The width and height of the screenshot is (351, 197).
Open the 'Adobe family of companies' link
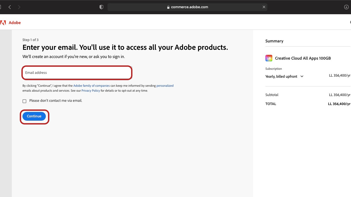pyautogui.click(x=92, y=86)
